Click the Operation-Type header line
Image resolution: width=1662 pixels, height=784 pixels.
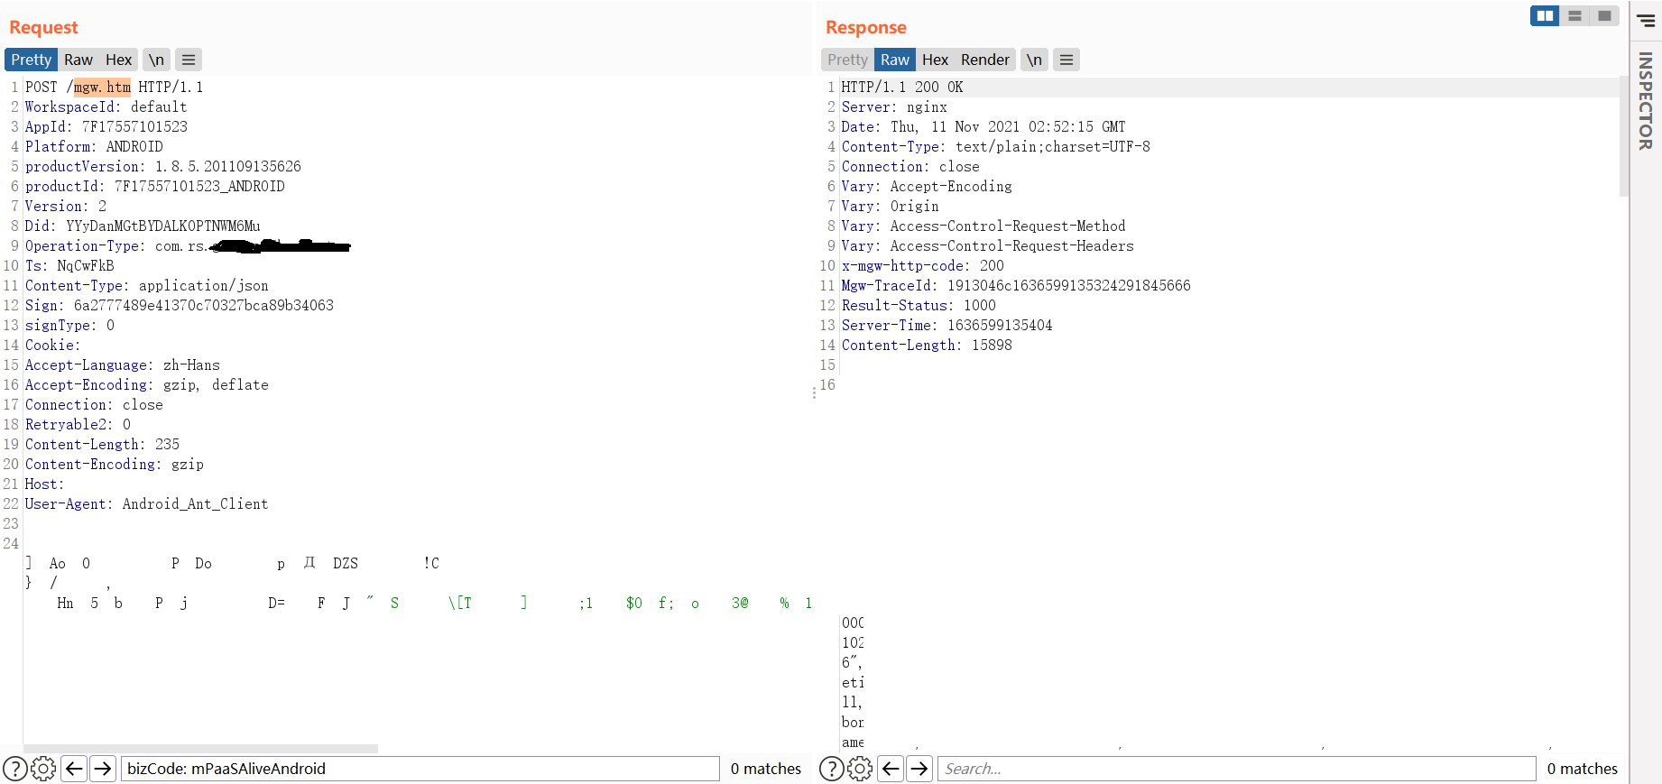click(x=188, y=245)
